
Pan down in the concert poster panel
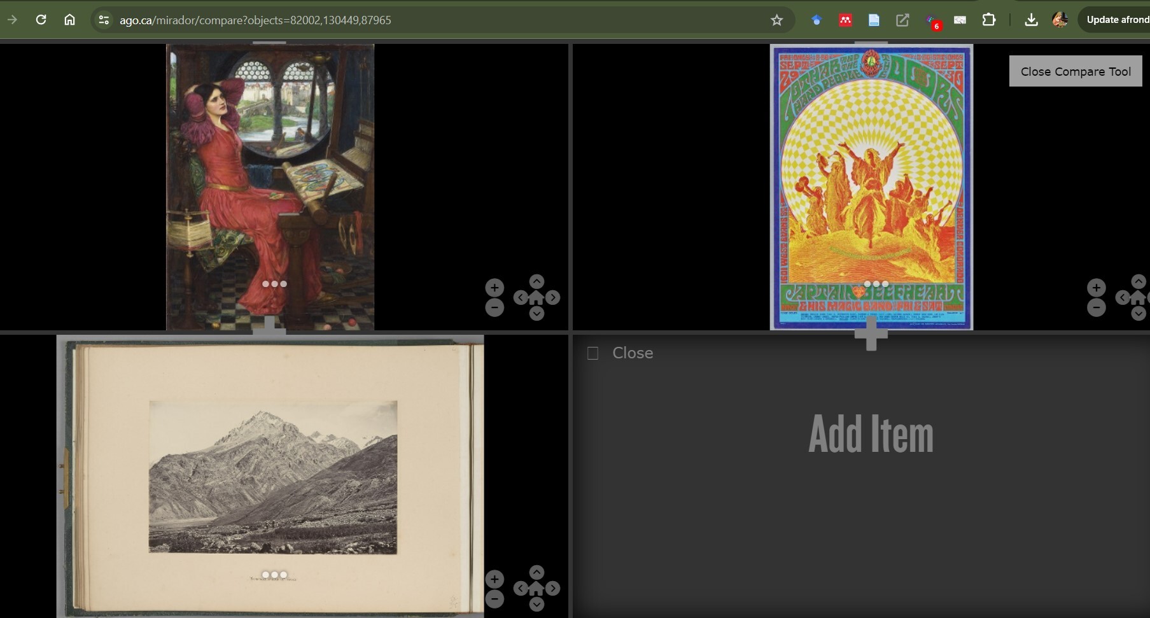pyautogui.click(x=1139, y=313)
